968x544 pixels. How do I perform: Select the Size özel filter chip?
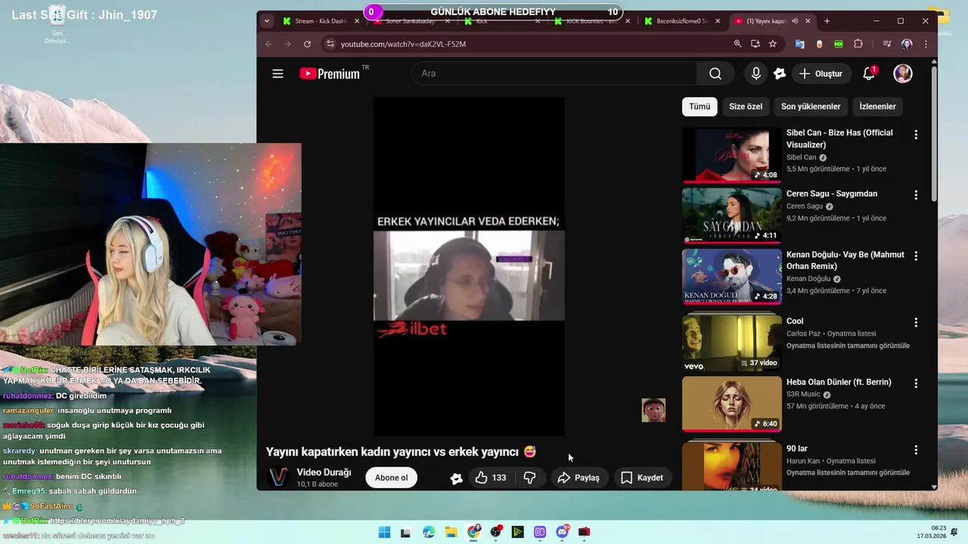tap(746, 107)
